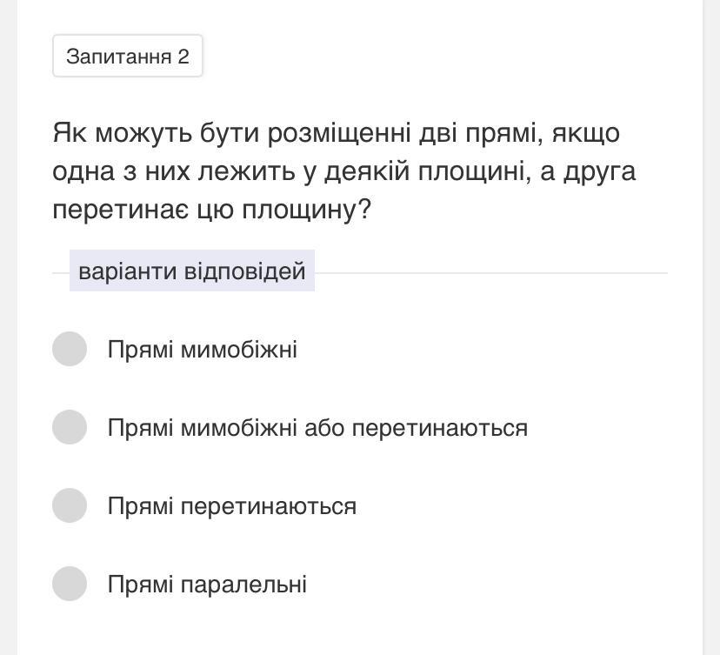
Task: Click question line starting "одна з них"
Action: (343, 171)
